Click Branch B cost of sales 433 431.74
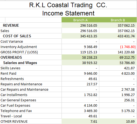The width and height of the screenshot is (137, 124). (x=126, y=36)
